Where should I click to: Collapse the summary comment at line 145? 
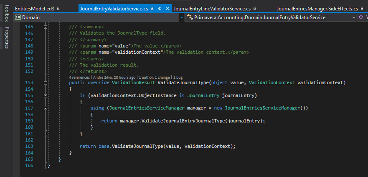[x=46, y=27]
